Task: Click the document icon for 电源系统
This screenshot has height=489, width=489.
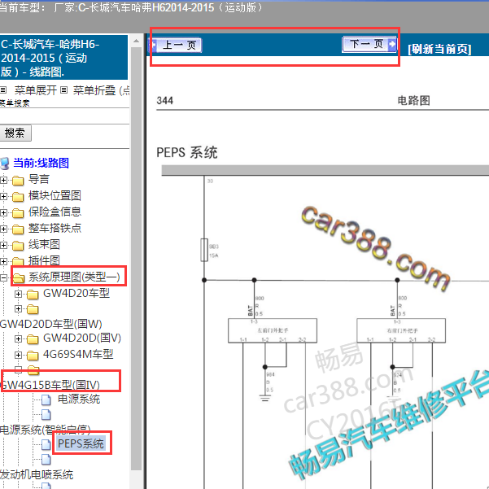Action: click(46, 399)
